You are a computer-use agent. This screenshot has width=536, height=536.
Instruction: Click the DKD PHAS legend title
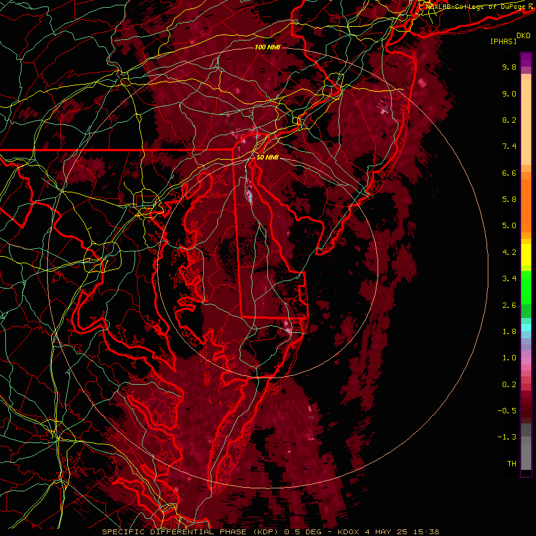click(510, 38)
